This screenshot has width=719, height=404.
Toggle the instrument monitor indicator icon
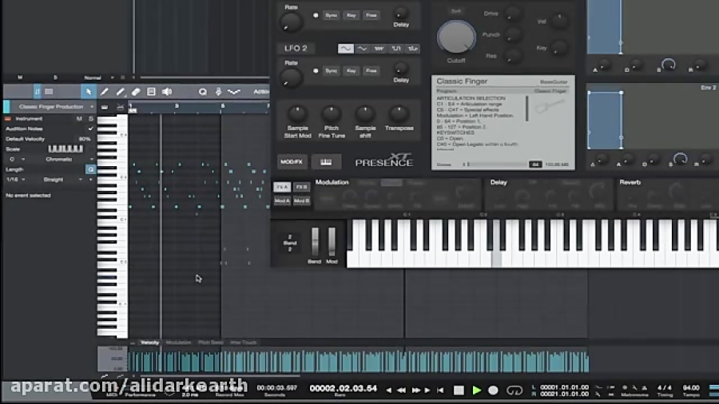click(8, 119)
